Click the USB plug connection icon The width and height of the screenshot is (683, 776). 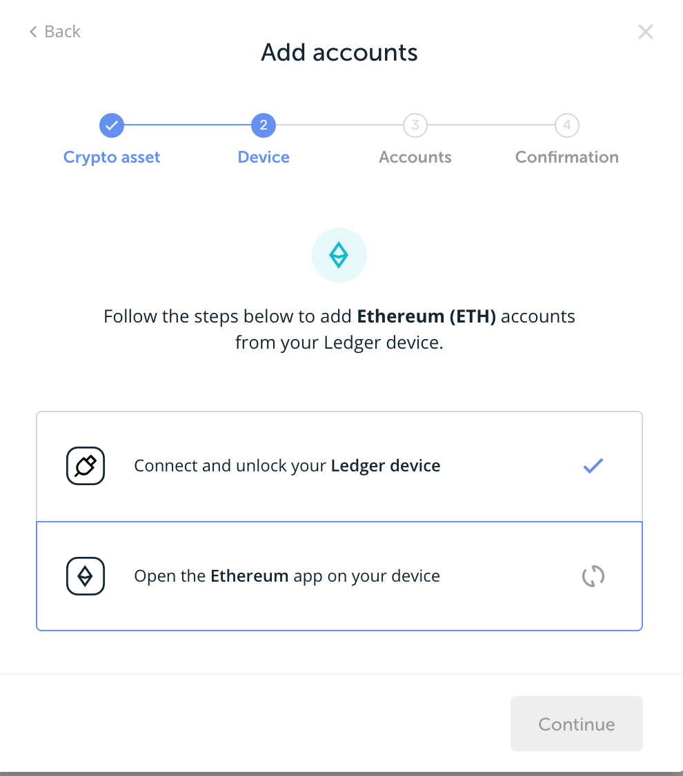(85, 465)
